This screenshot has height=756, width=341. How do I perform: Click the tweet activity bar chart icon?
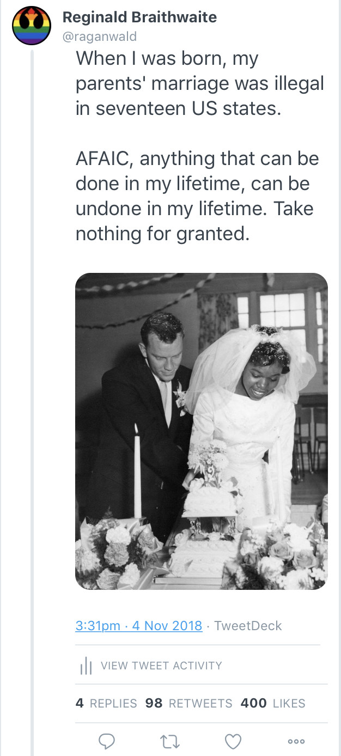click(86, 666)
